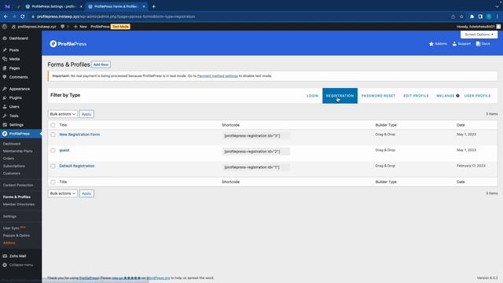Click the Test Mode badge in admin bar

coord(120,27)
